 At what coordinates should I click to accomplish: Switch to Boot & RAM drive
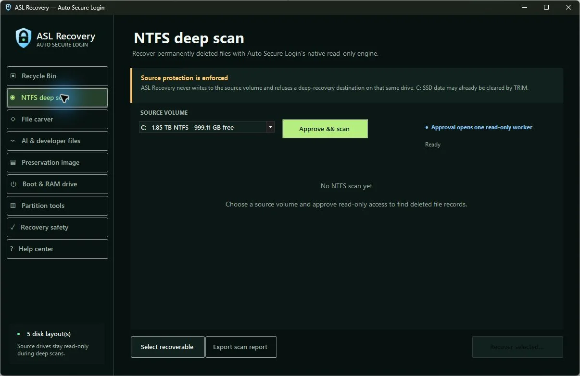57,184
